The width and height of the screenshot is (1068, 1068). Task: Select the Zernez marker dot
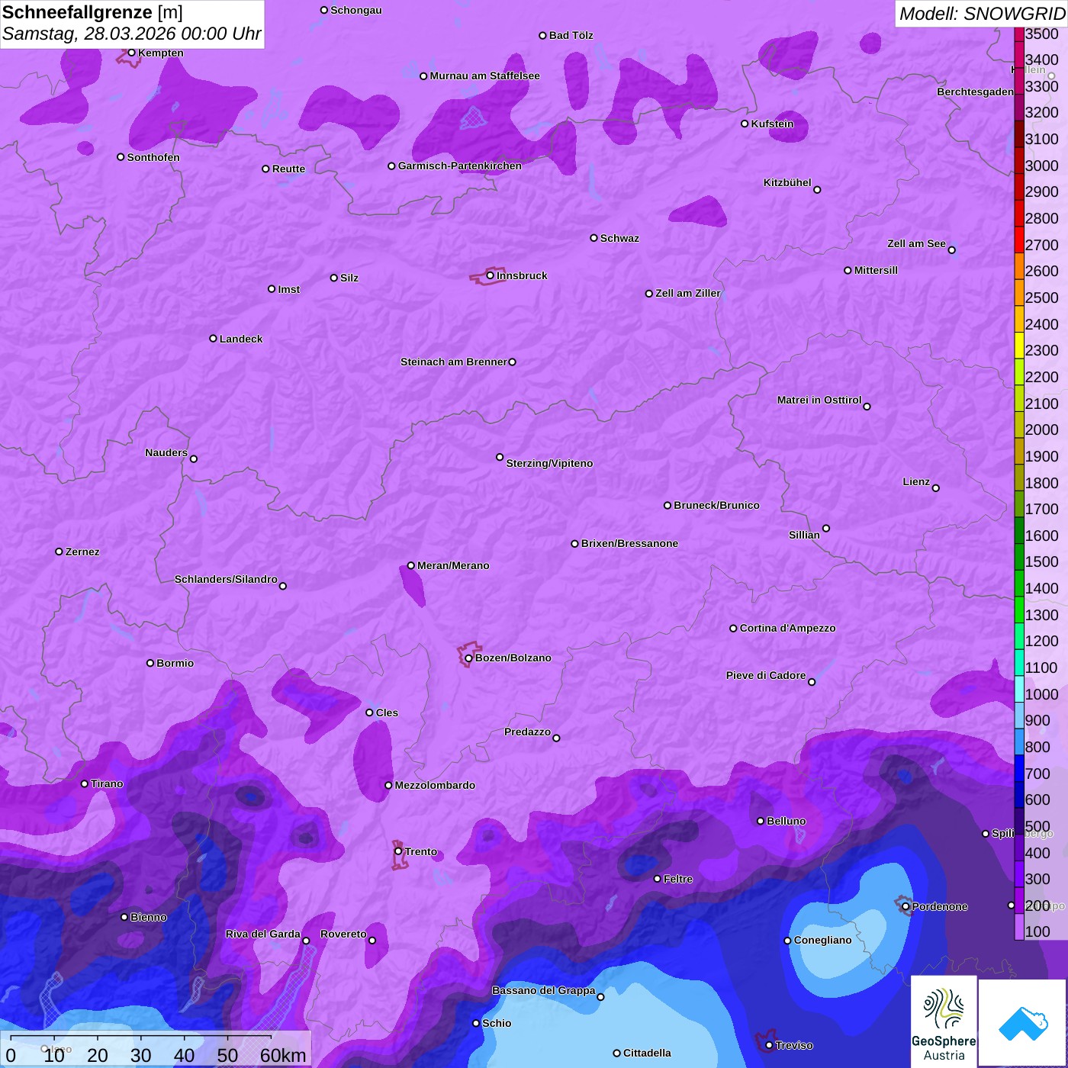tap(59, 552)
